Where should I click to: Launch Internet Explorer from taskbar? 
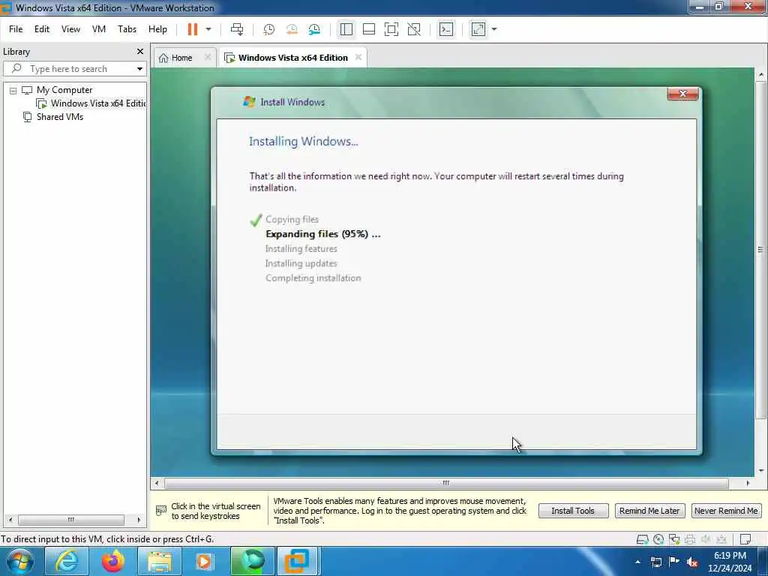[x=67, y=561]
